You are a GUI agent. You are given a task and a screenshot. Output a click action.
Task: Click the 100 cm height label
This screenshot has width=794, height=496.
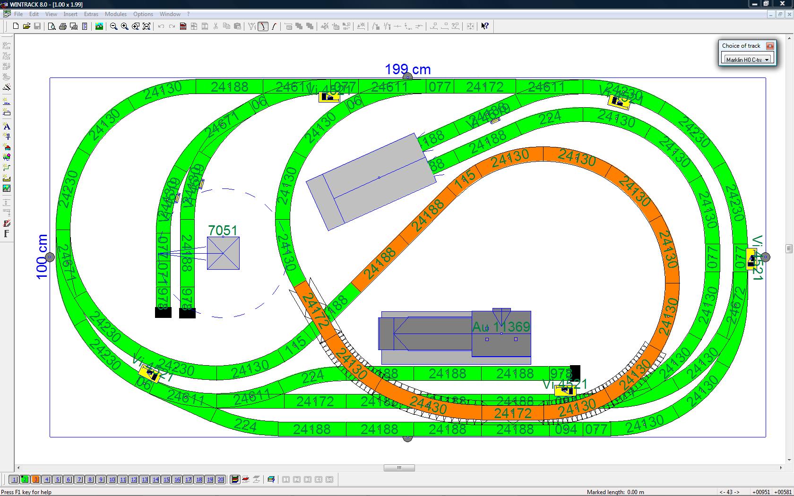[x=42, y=257]
